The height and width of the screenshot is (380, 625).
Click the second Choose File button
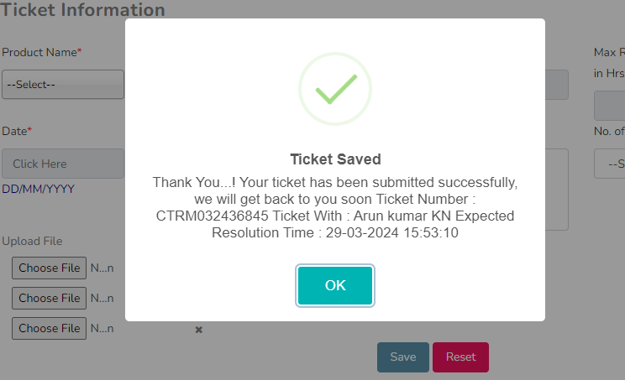pos(49,298)
